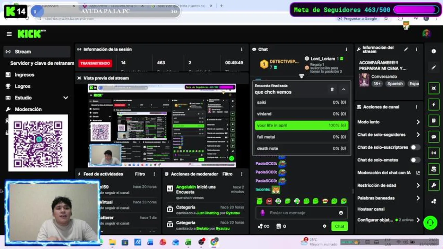Click the Enviar un mensaje input field
The width and height of the screenshot is (443, 249).
(x=302, y=213)
